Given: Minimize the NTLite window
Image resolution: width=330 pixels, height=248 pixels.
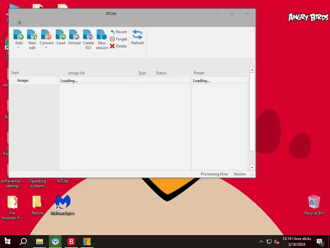Looking at the screenshot, I should point(217,14).
